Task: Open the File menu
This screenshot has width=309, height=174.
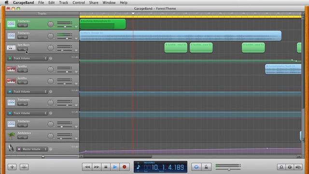Action: click(41, 2)
